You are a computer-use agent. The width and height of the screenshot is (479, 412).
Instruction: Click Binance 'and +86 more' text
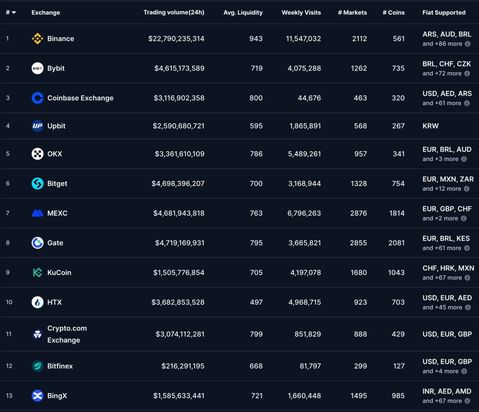442,44
